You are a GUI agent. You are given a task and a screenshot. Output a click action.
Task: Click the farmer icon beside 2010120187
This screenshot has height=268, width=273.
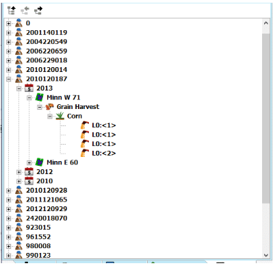point(19,79)
